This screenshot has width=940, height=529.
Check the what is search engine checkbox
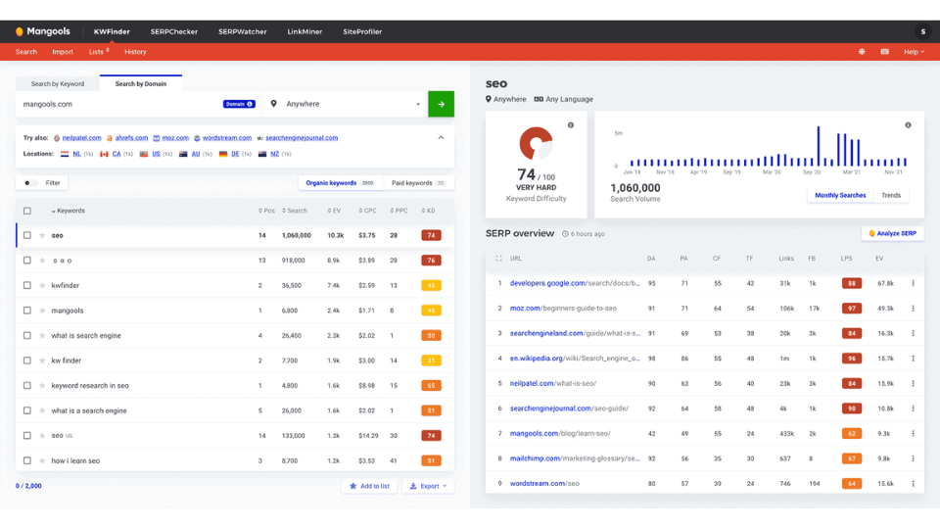27,336
